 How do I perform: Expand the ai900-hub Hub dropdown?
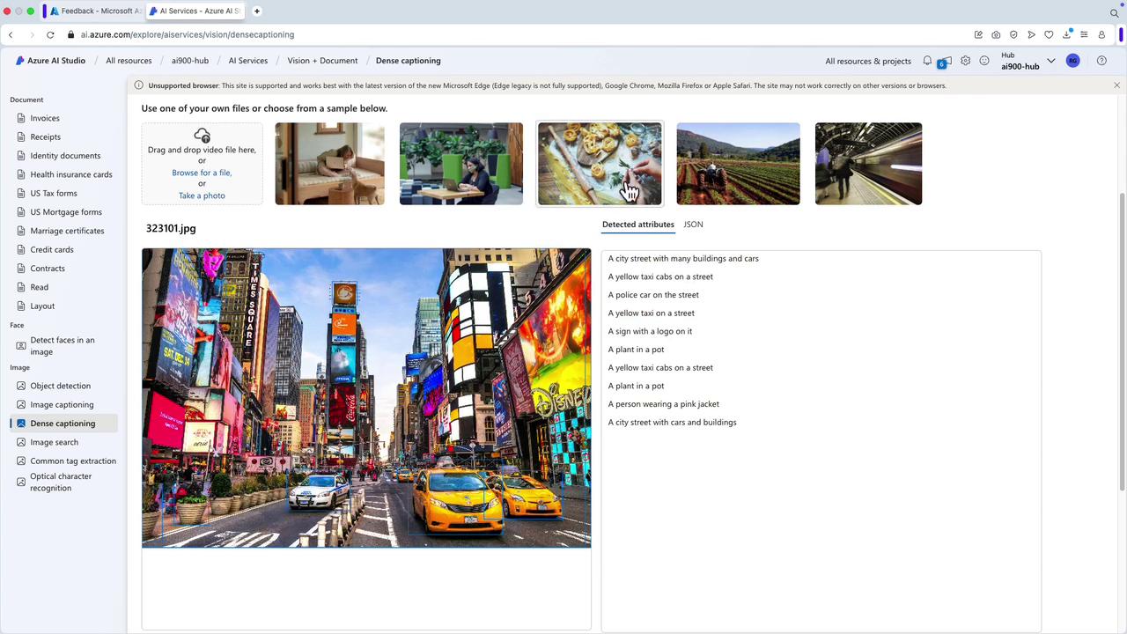(1050, 61)
